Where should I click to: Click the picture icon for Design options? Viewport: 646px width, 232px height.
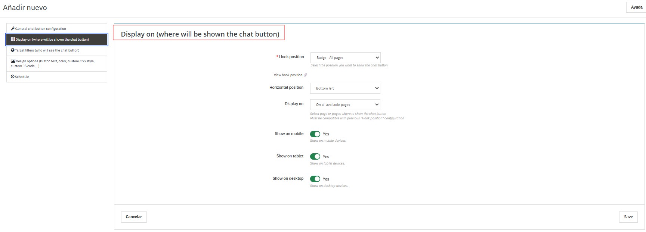pos(13,61)
